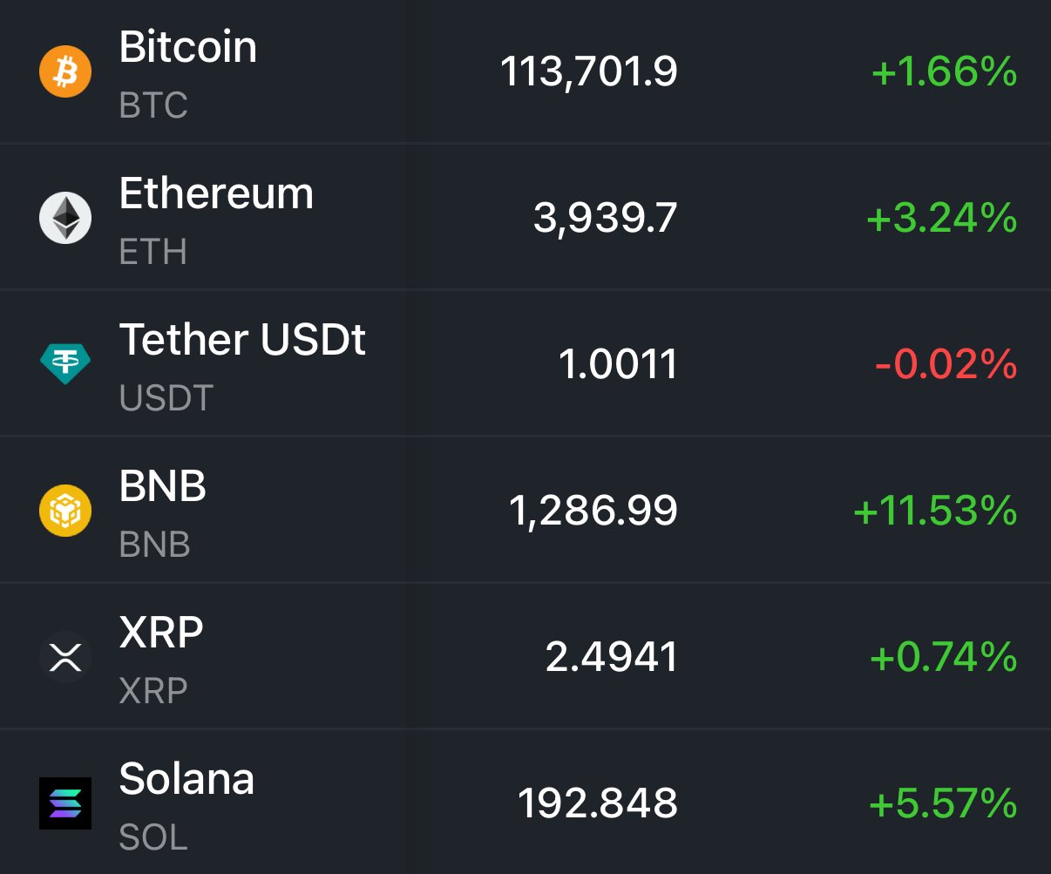
Task: Click Solana price 192.848
Action: pyautogui.click(x=598, y=803)
